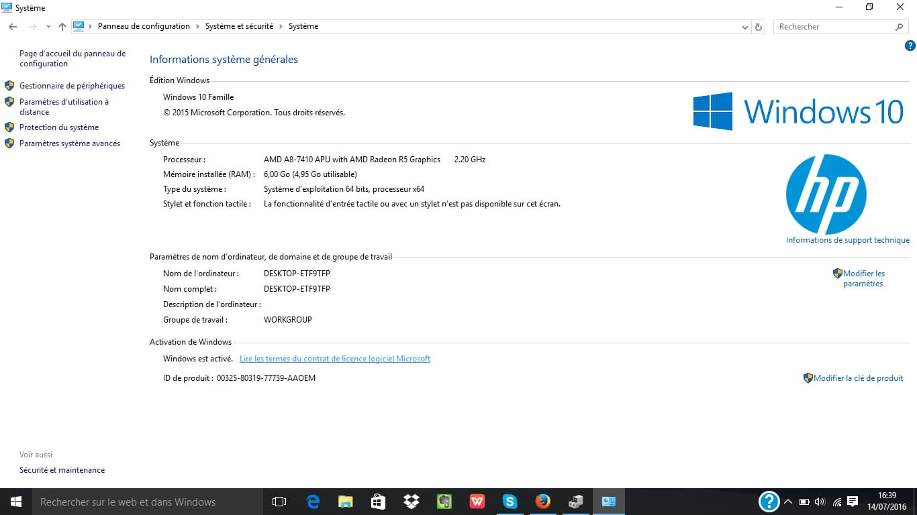
Task: Expand arrow after 'Panneau de configuration' breadcrumb
Action: (x=197, y=26)
